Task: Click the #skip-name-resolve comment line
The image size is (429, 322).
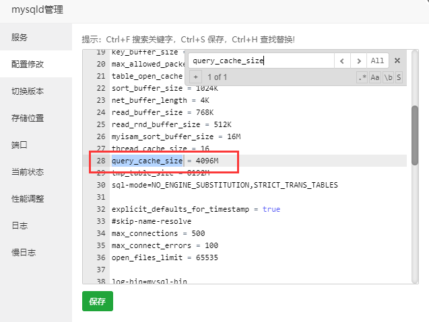Action: coord(152,221)
